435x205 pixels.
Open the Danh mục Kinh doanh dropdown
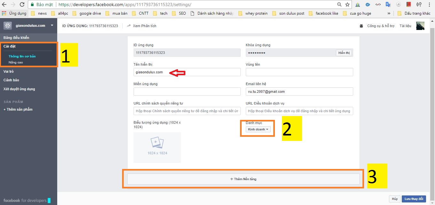pos(258,129)
